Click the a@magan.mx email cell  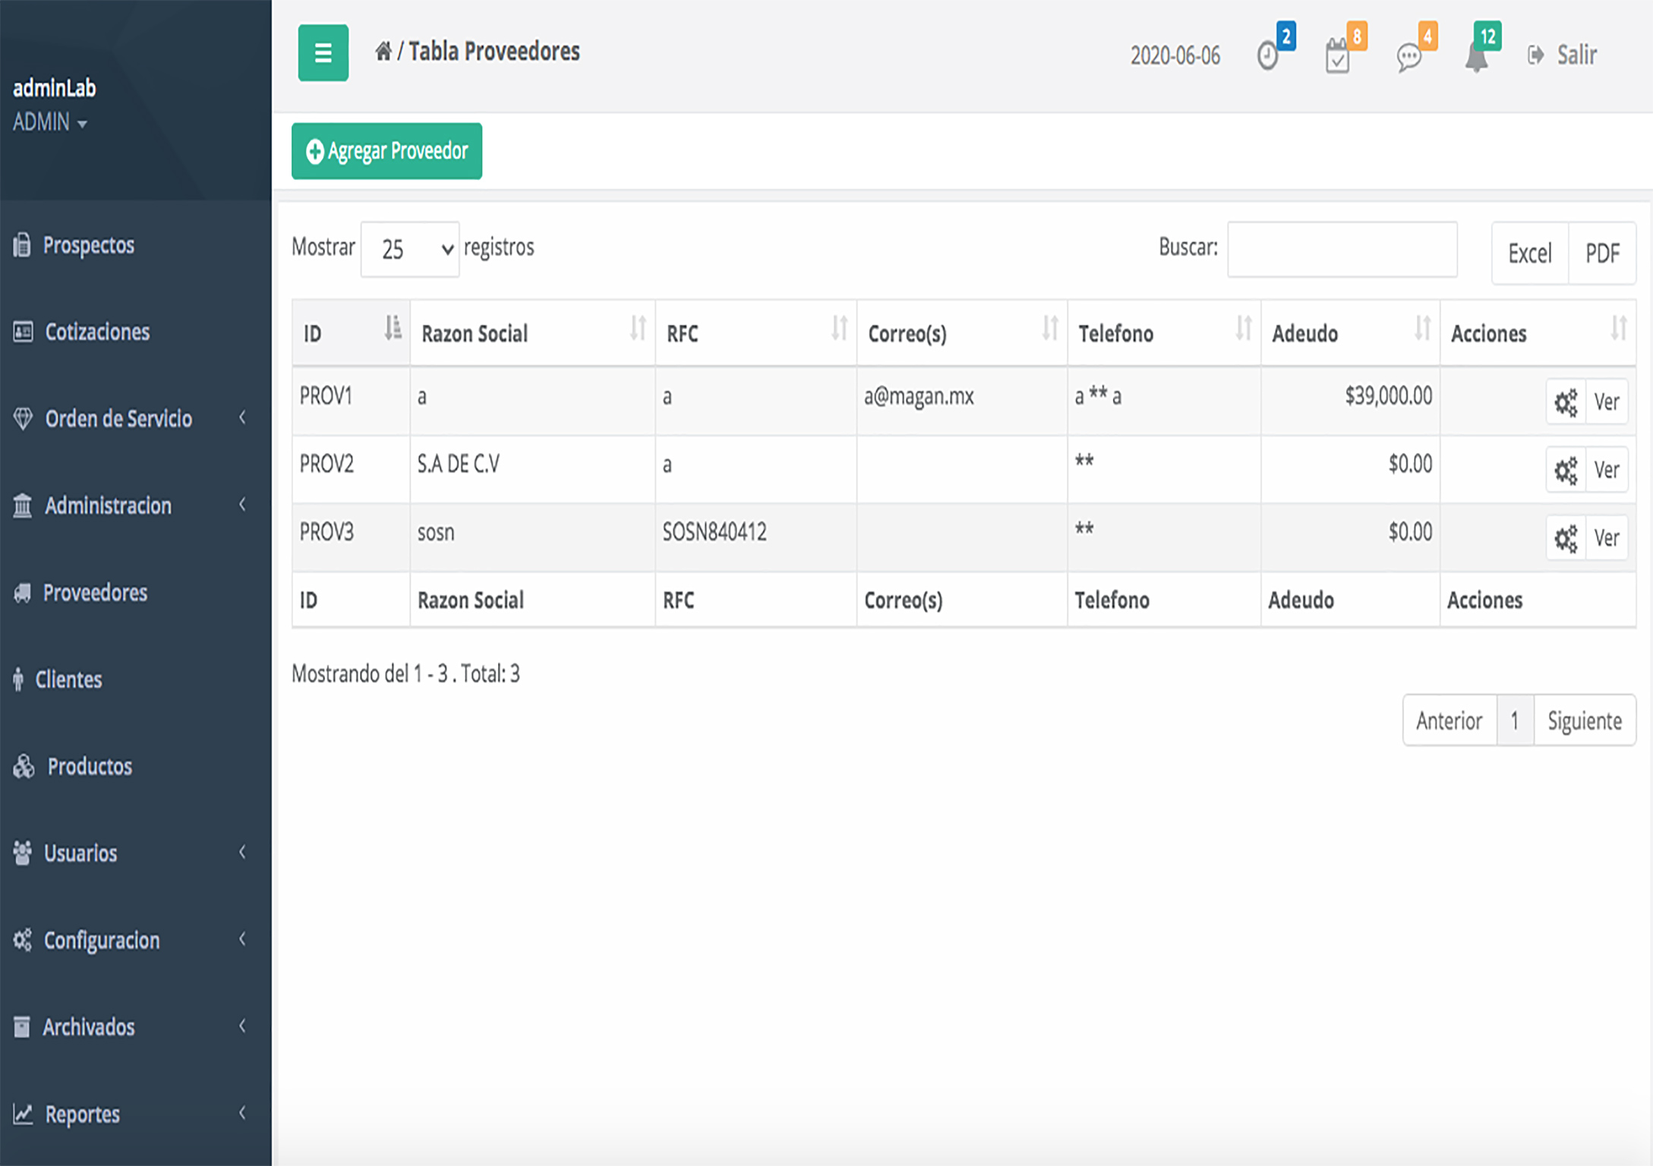point(962,401)
